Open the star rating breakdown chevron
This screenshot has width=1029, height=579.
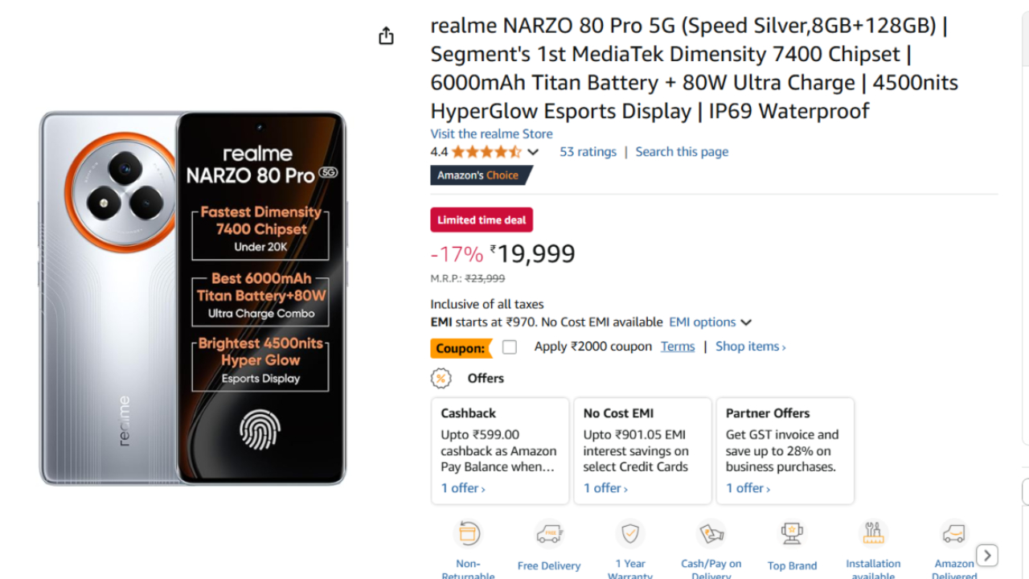(x=532, y=152)
